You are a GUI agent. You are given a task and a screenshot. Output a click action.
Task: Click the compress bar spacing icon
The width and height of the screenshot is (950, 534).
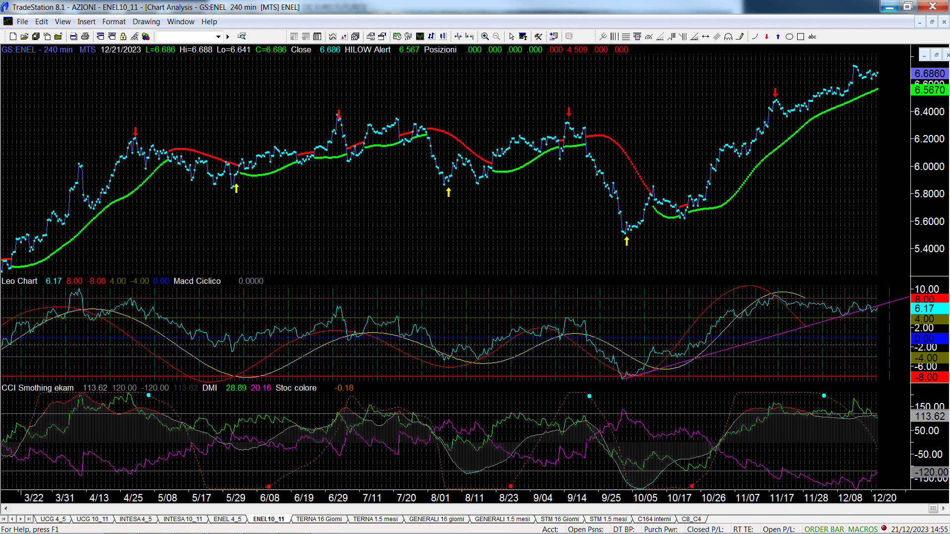tap(458, 36)
